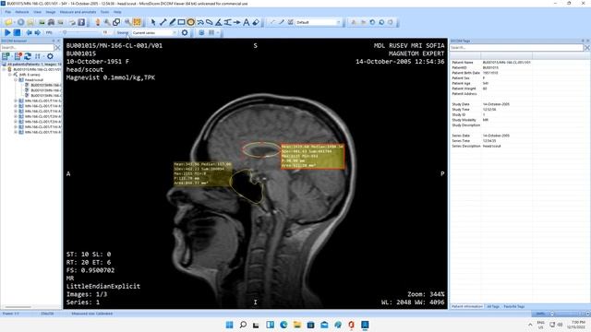Image resolution: width=591 pixels, height=332 pixels.
Task: Click the question-mark help toolbar icon
Action: click(x=81, y=22)
